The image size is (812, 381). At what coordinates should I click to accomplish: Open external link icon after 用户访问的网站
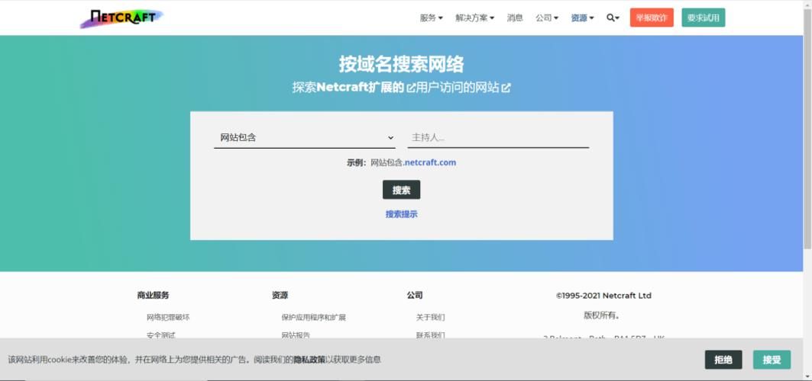pos(506,88)
